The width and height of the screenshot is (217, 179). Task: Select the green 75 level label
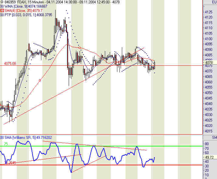[6, 144]
